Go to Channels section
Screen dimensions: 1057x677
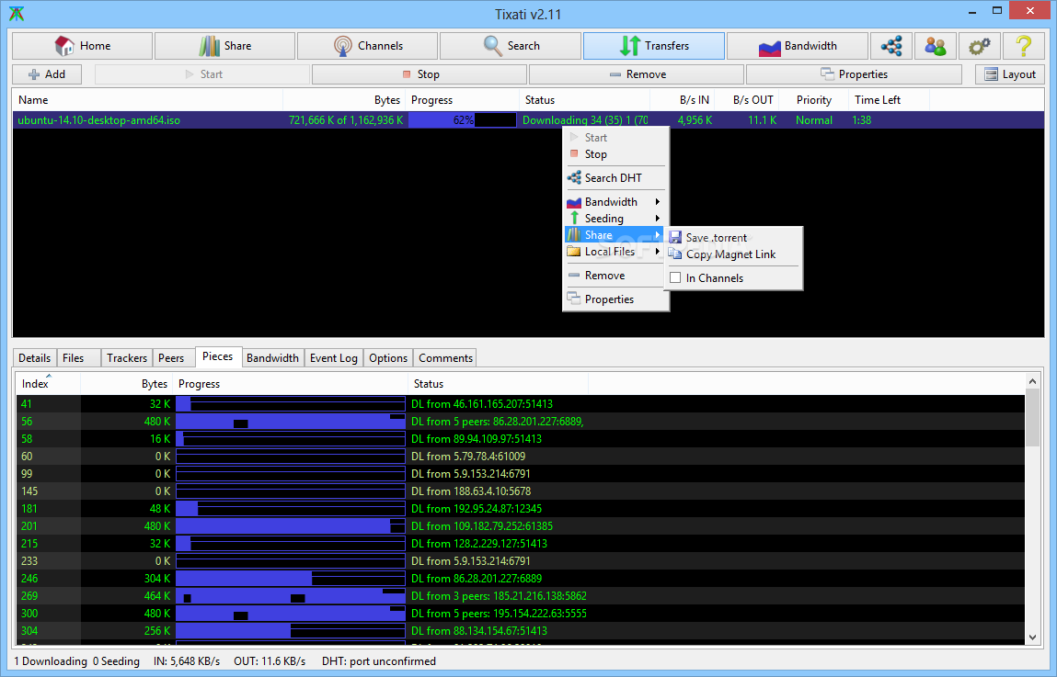click(367, 46)
